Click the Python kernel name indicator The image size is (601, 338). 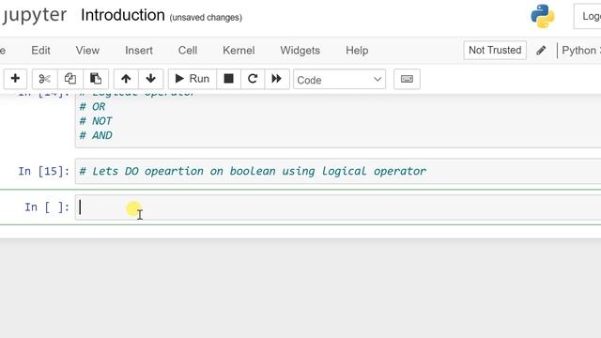pos(580,50)
